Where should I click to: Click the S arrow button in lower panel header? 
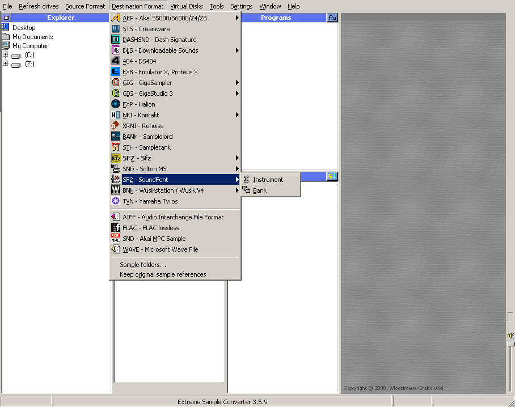click(332, 177)
